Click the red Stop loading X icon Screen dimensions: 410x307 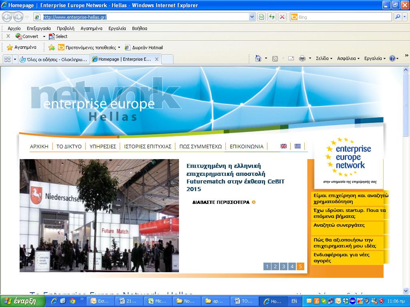[282, 17]
